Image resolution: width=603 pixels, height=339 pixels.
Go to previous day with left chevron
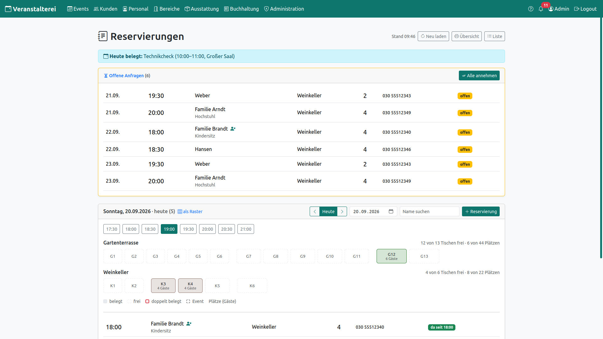(x=315, y=212)
